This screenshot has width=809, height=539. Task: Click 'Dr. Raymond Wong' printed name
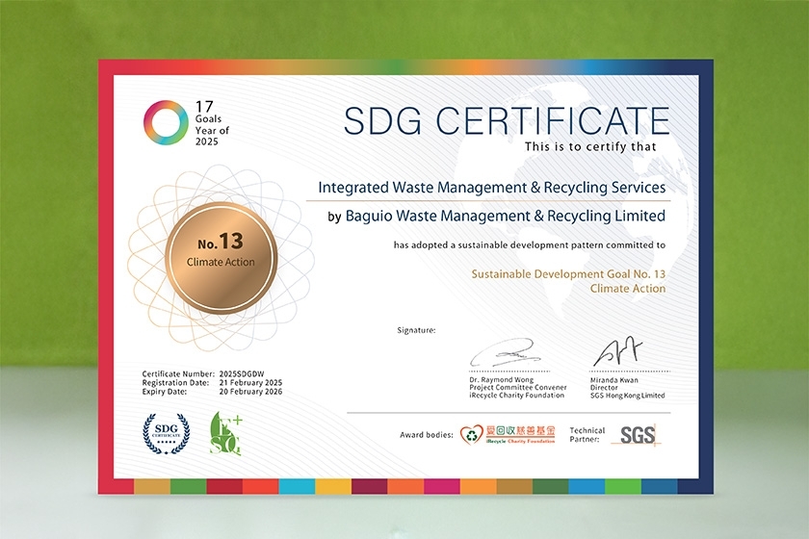(501, 379)
